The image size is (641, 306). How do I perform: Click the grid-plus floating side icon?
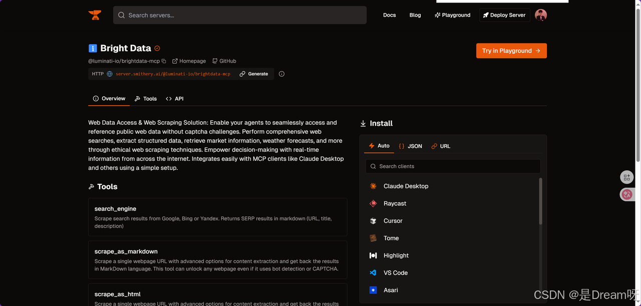[x=627, y=177]
